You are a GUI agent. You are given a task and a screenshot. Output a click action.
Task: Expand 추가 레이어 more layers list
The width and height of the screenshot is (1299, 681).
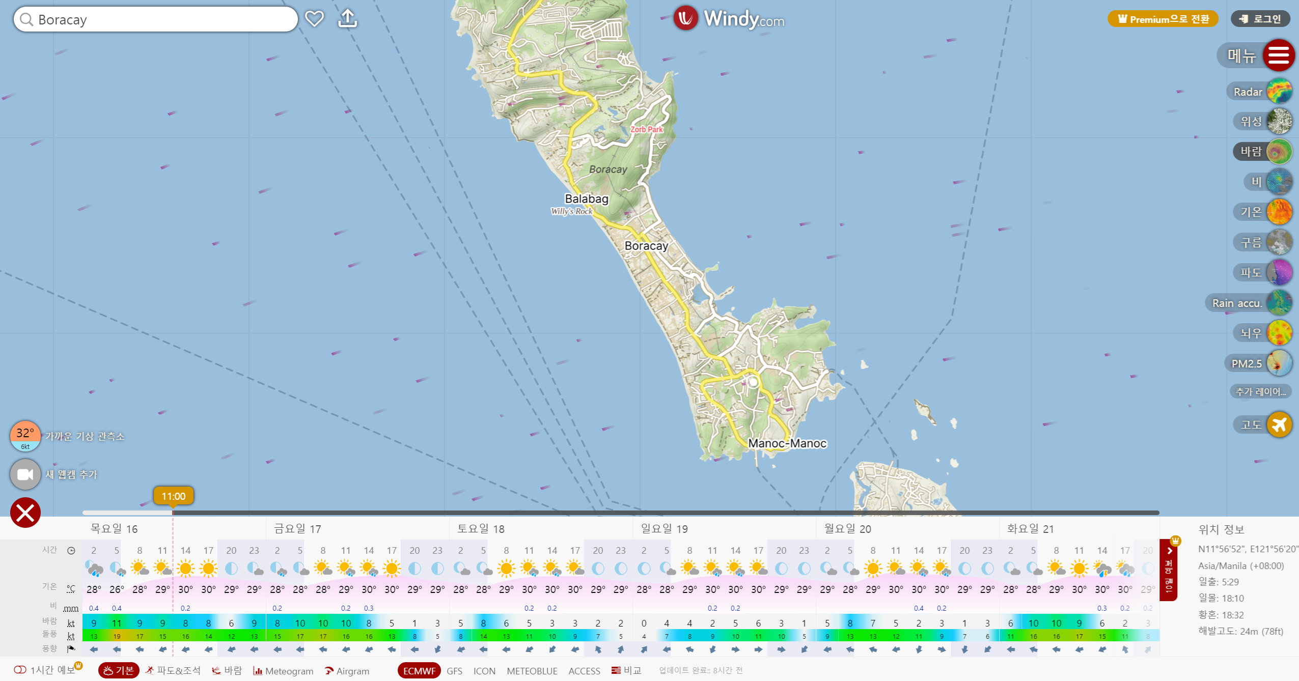[x=1260, y=391]
